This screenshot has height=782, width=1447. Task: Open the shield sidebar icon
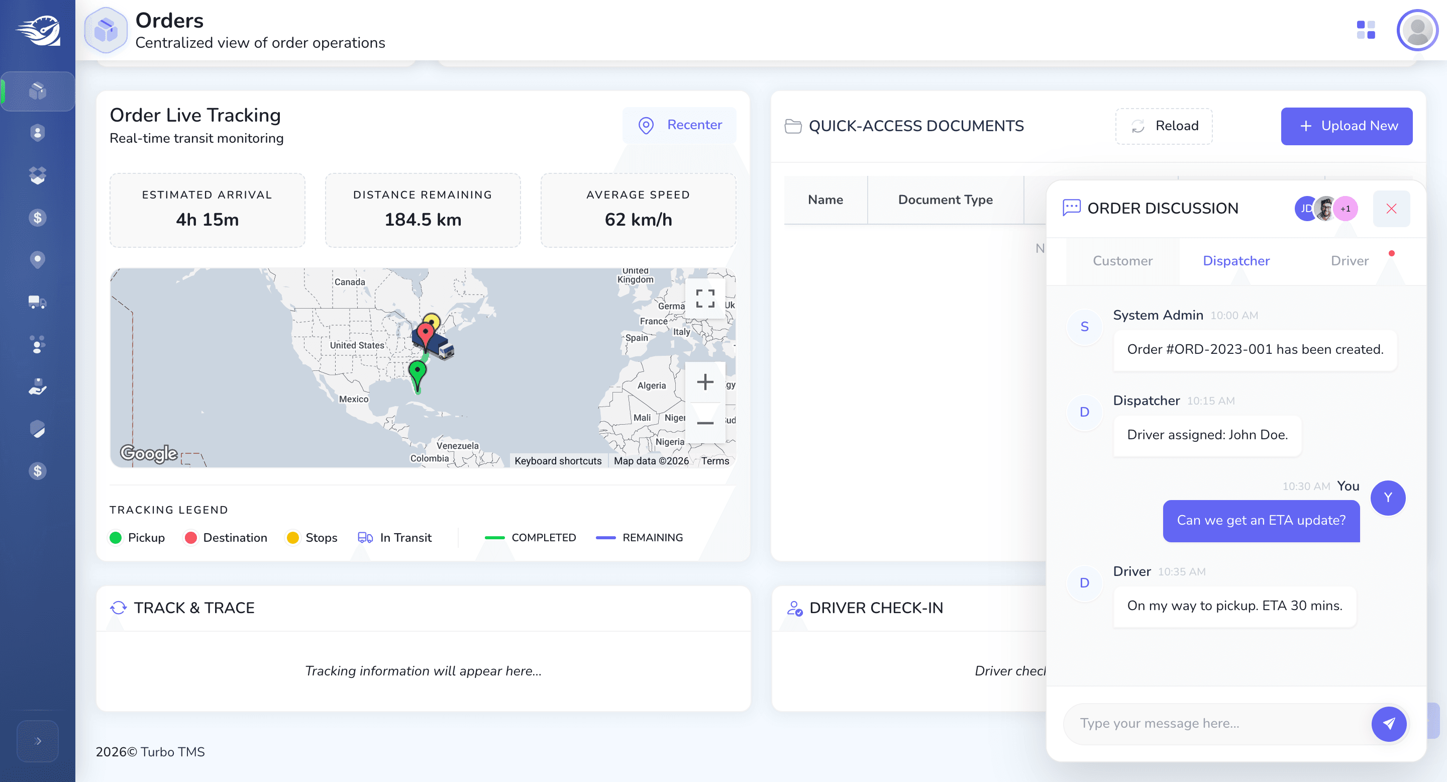coord(38,429)
